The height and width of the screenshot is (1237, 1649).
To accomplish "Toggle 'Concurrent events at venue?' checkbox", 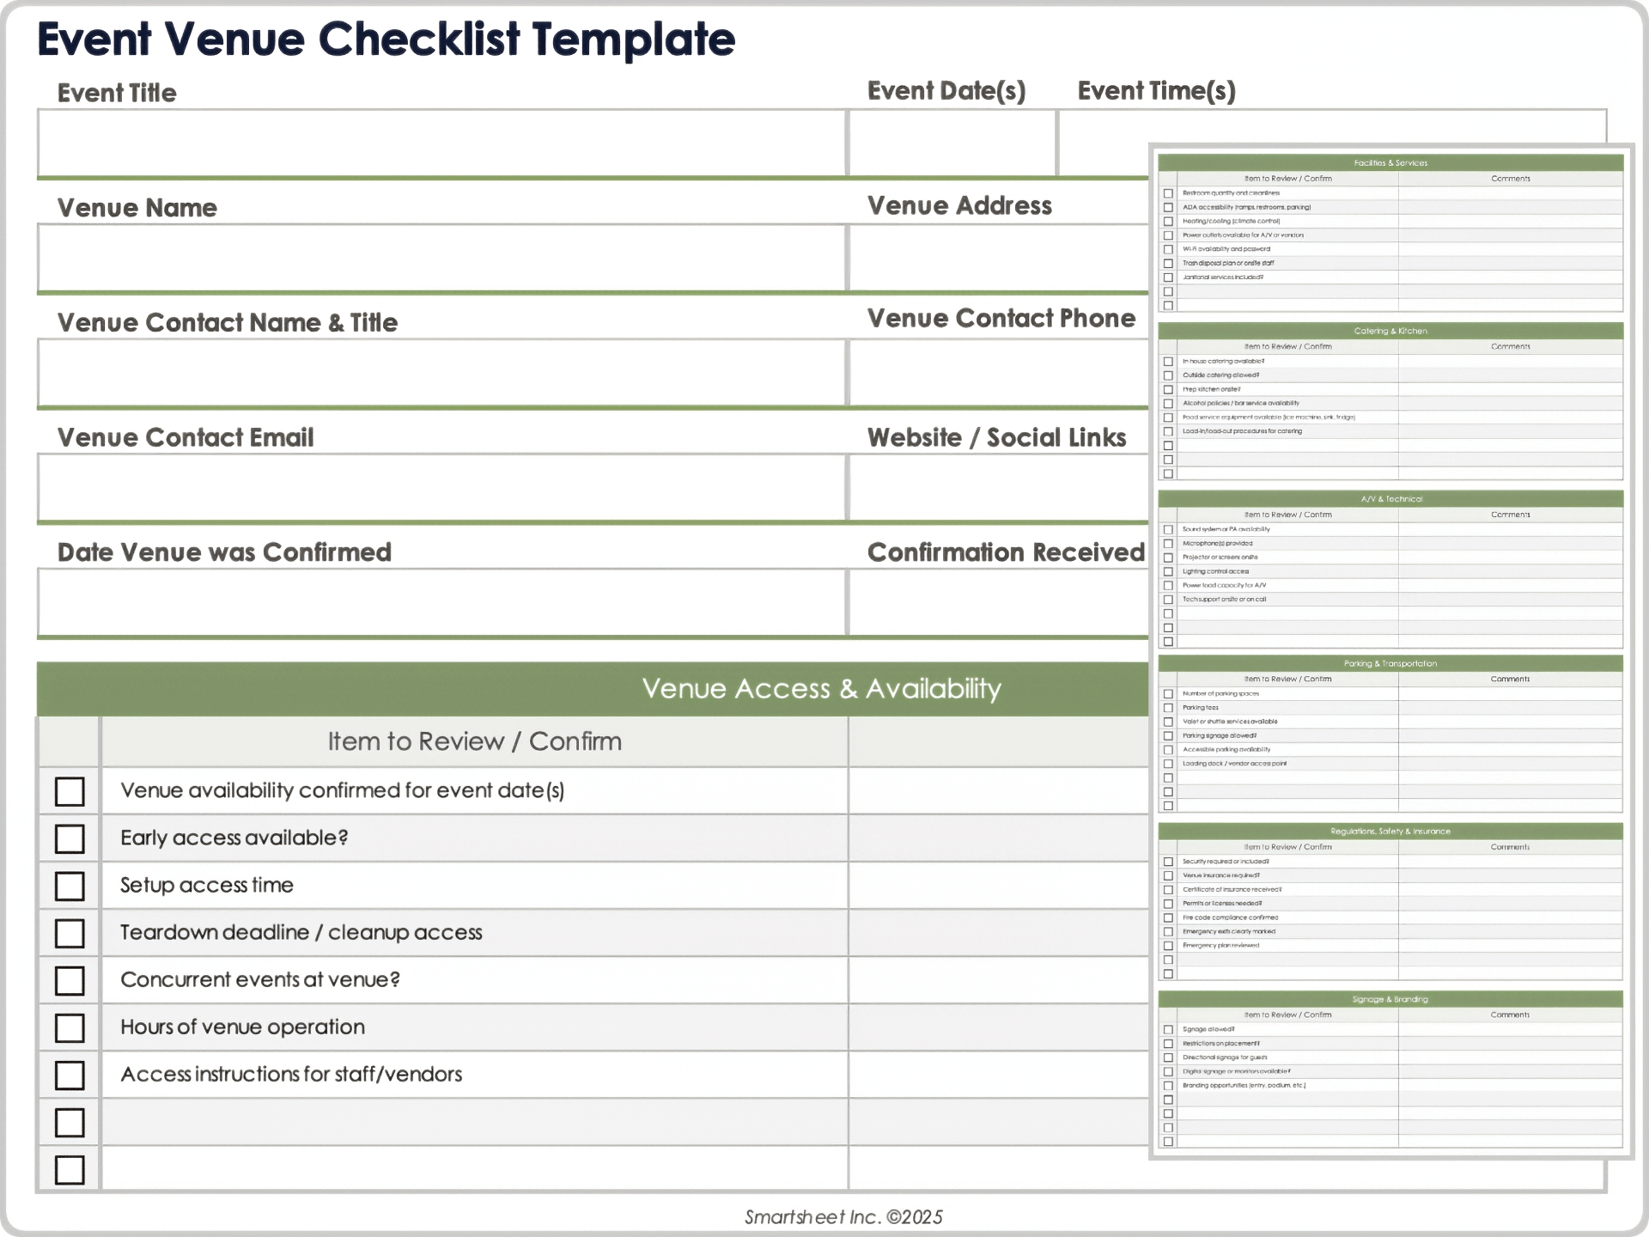I will point(70,980).
